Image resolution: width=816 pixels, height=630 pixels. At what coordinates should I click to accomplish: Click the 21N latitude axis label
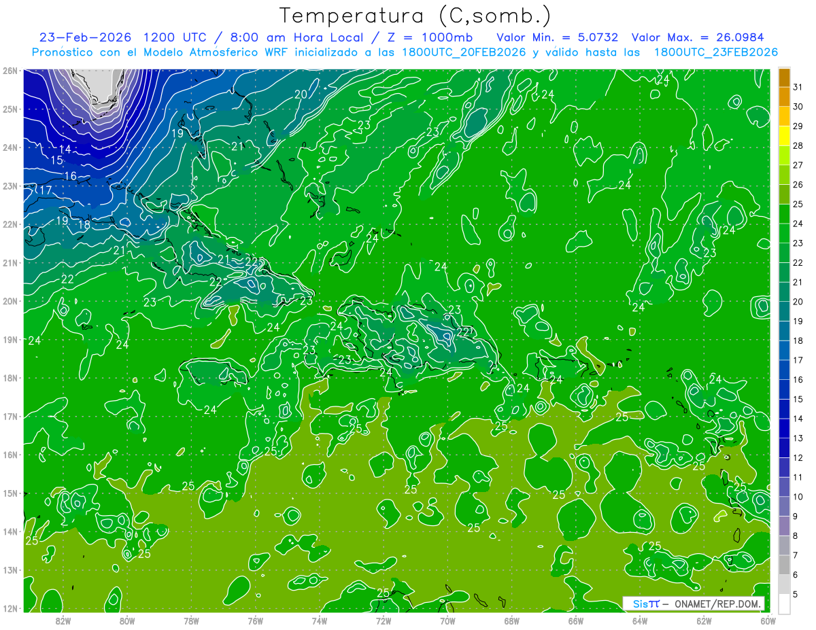tap(10, 262)
